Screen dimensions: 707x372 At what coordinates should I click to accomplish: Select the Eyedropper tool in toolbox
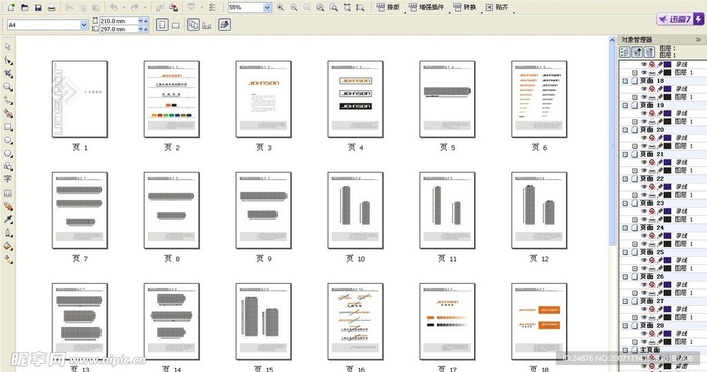tap(8, 219)
